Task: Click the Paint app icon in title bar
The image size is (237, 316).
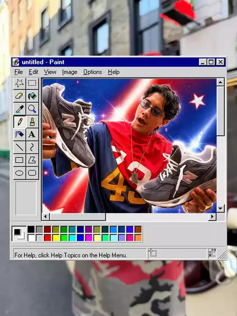Action: [16, 62]
